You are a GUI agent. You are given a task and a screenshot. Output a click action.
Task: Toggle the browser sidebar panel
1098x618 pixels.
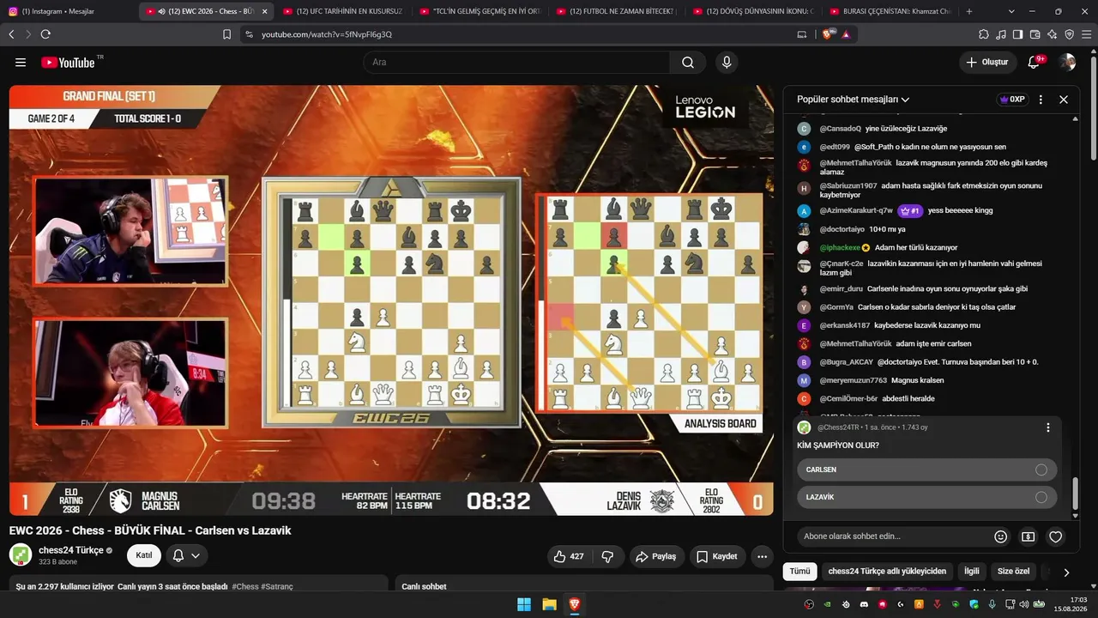coord(1017,34)
